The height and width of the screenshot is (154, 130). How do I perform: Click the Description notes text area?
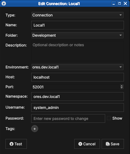coord(77,51)
